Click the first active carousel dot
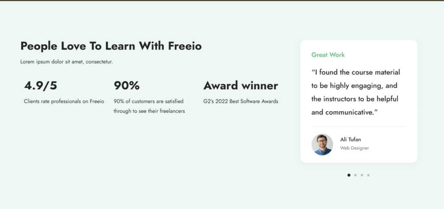Screen dimensions: 444x209 [349, 175]
